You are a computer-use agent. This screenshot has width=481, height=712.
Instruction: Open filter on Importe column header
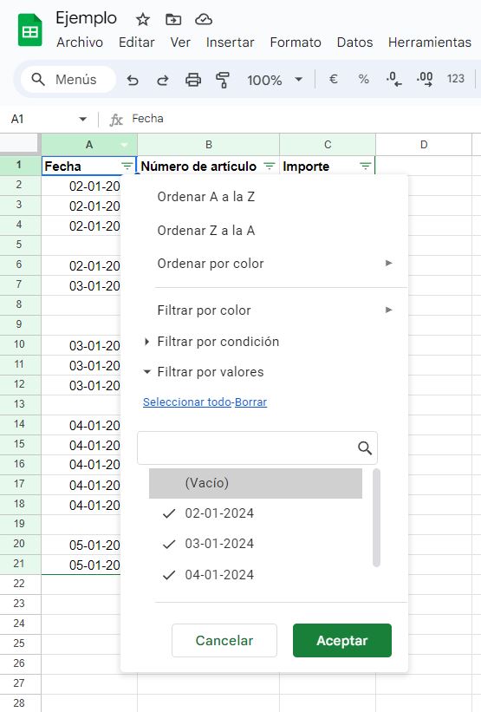point(365,167)
